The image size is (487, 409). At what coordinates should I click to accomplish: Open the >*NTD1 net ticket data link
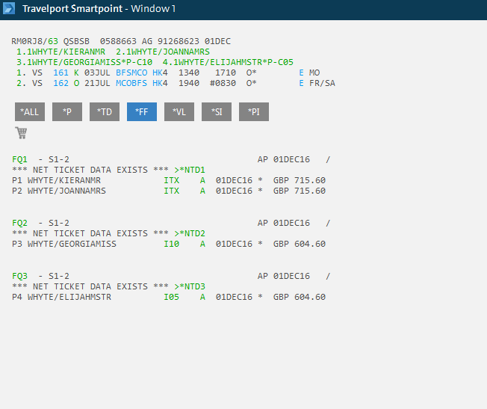pyautogui.click(x=190, y=170)
